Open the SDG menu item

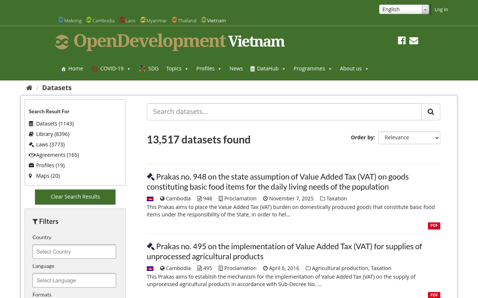tap(149, 69)
